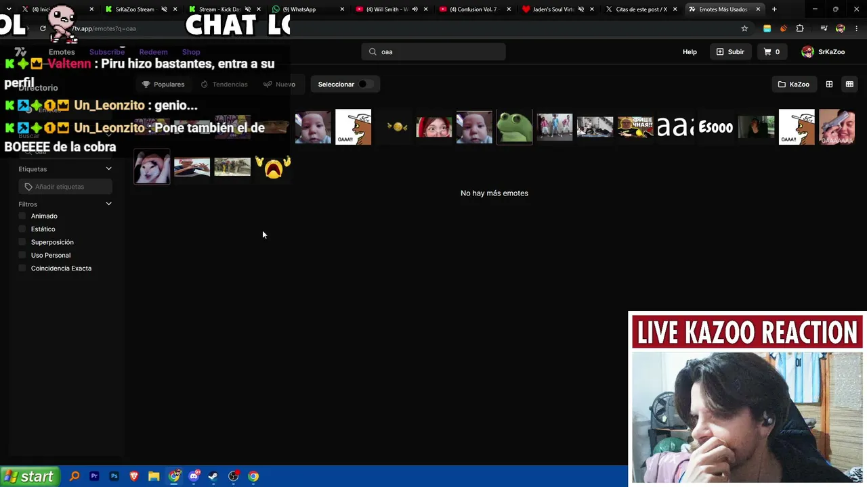Image resolution: width=867 pixels, height=487 pixels.
Task: Open the Help link
Action: point(690,52)
